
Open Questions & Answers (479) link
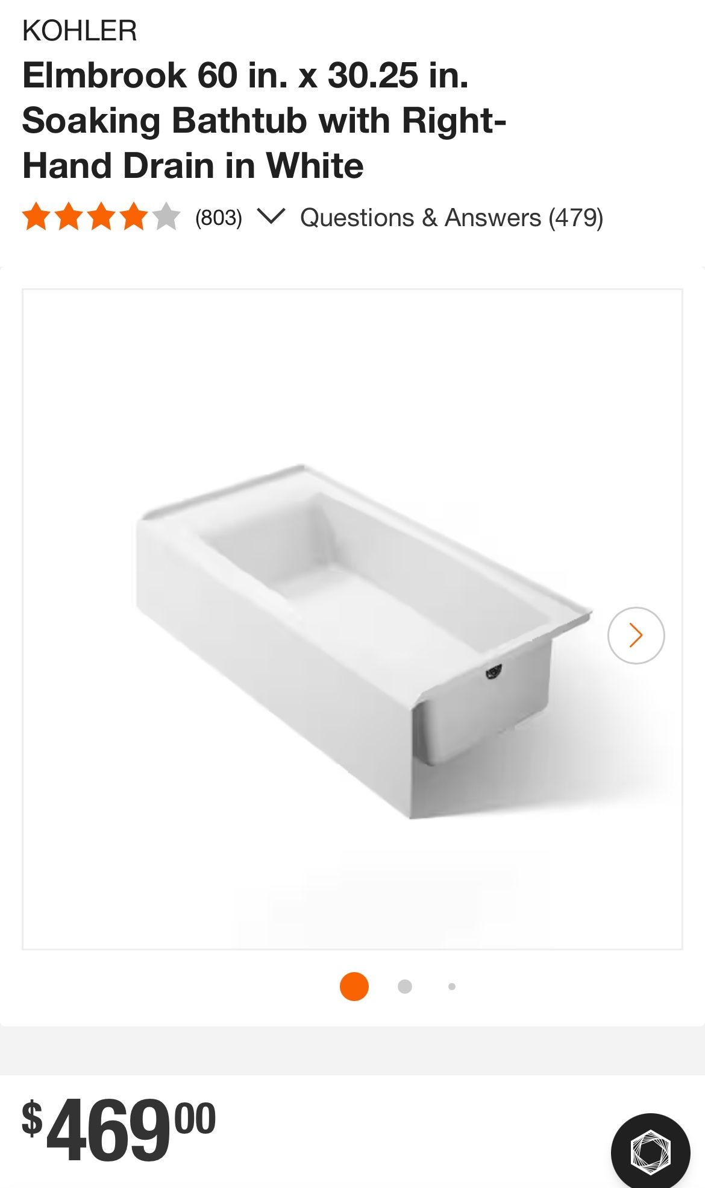tap(452, 218)
